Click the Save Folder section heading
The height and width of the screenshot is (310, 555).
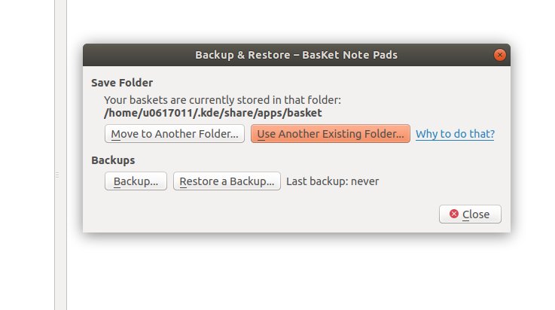click(x=122, y=82)
